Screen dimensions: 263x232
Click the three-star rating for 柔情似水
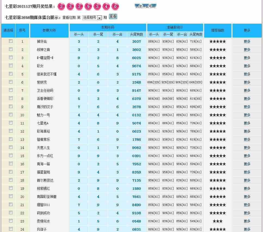217,221
